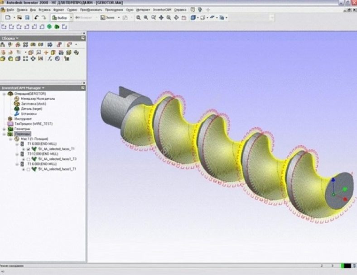Click the fx parameters icon in assembly panel
Viewport: 357px width, 275px height.
coord(50,59)
